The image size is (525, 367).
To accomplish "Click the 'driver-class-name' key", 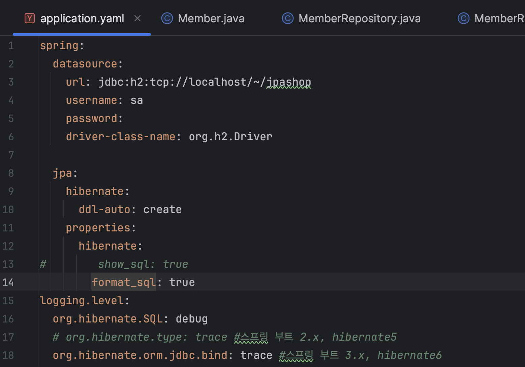I will click(121, 137).
